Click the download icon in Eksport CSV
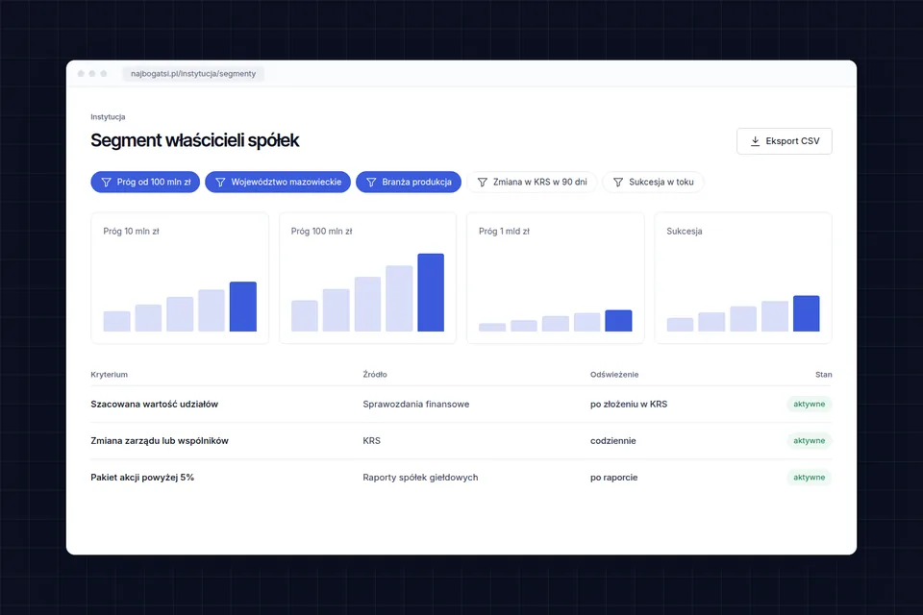 (756, 141)
